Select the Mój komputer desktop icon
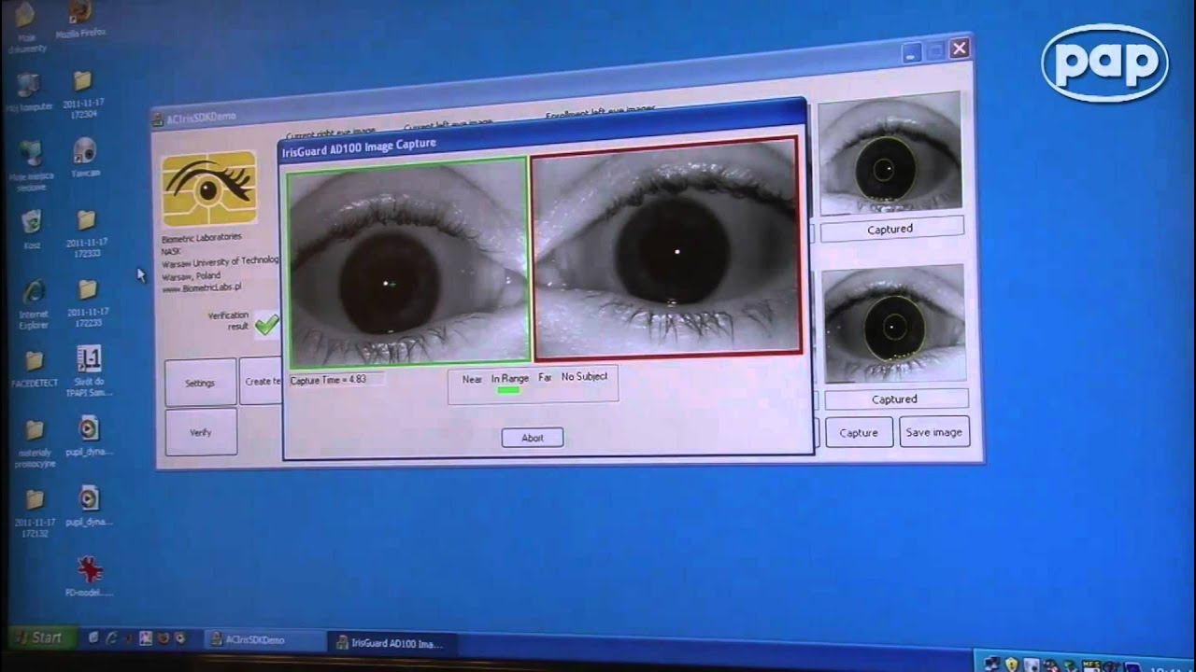Image resolution: width=1196 pixels, height=672 pixels. pyautogui.click(x=28, y=92)
